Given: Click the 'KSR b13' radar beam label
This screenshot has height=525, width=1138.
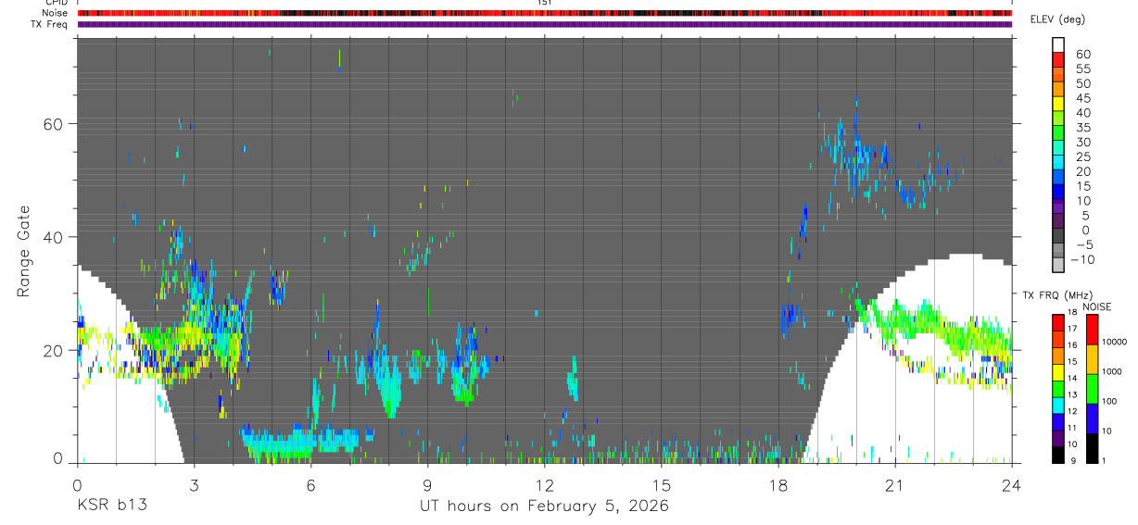Looking at the screenshot, I should point(111,506).
